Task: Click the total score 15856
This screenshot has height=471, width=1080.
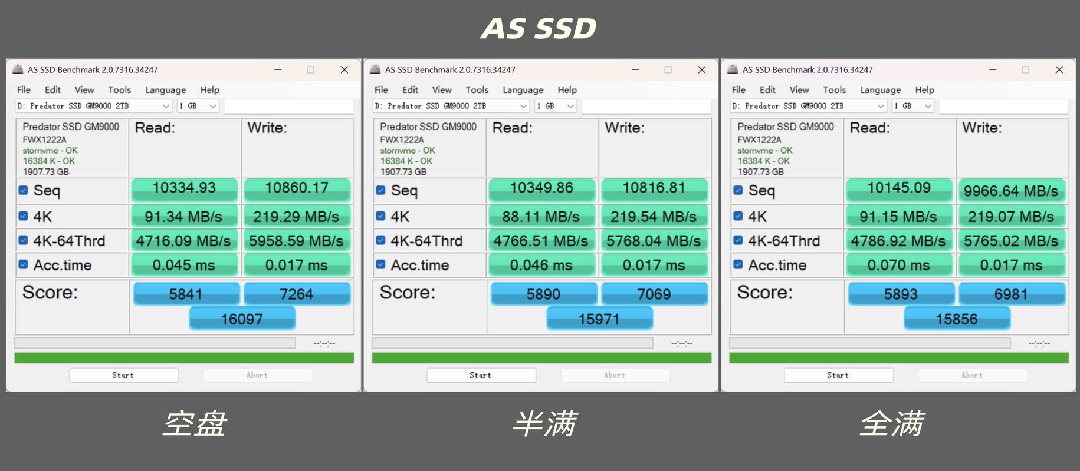Action: point(957,319)
